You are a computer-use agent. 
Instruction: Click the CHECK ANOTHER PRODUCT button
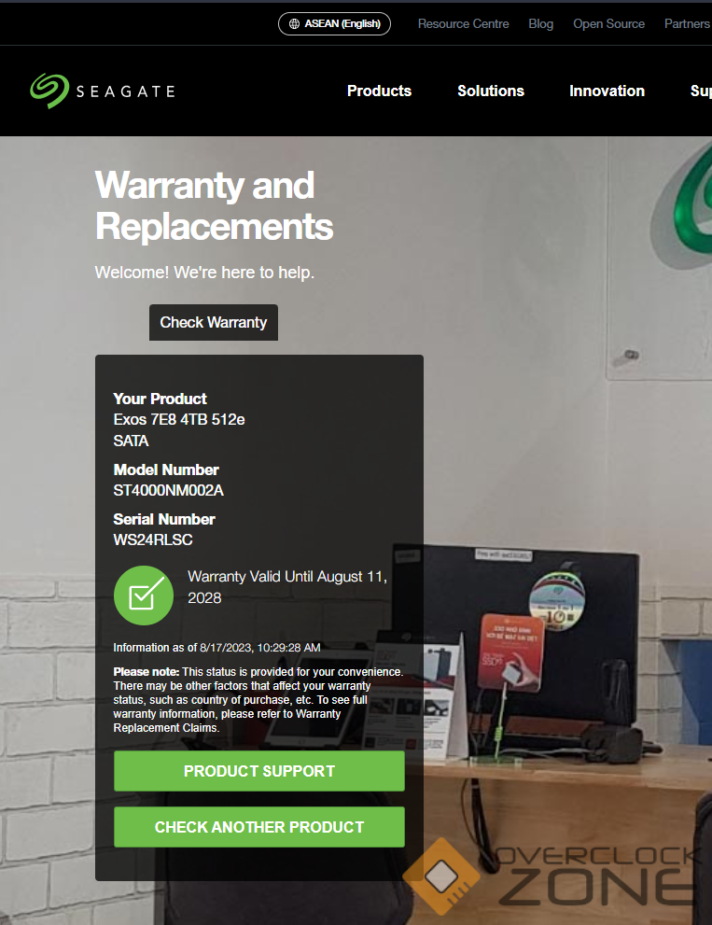pos(259,827)
